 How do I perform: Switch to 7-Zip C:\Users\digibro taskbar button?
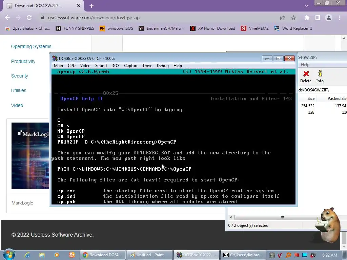click(243, 255)
